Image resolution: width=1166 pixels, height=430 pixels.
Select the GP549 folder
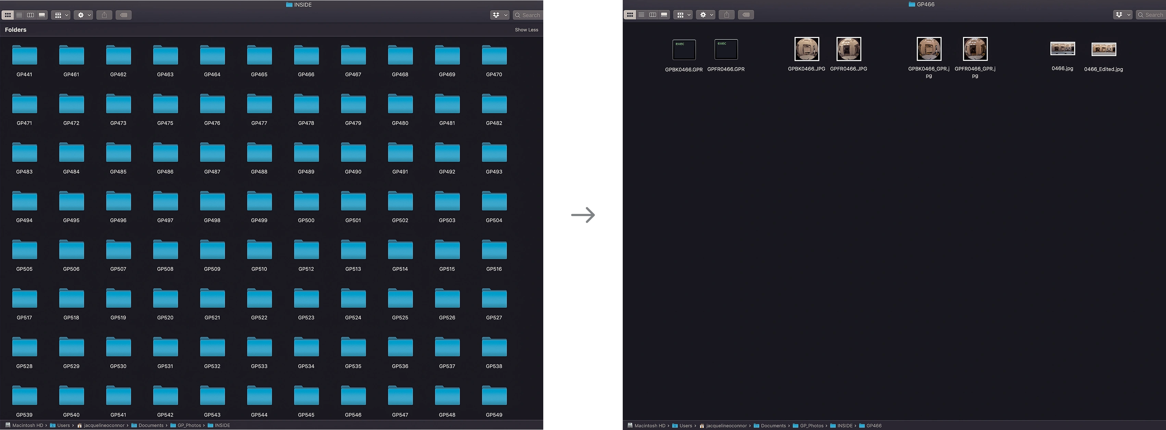494,396
